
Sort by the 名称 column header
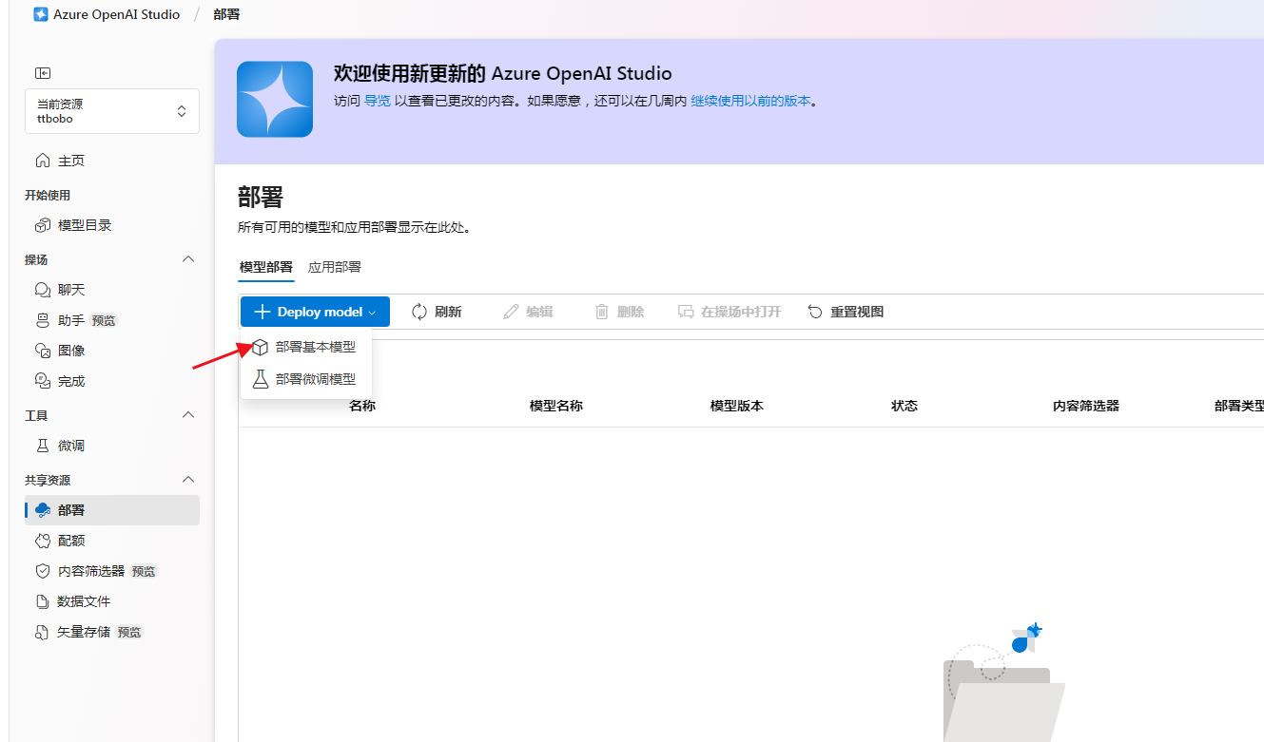click(x=362, y=406)
